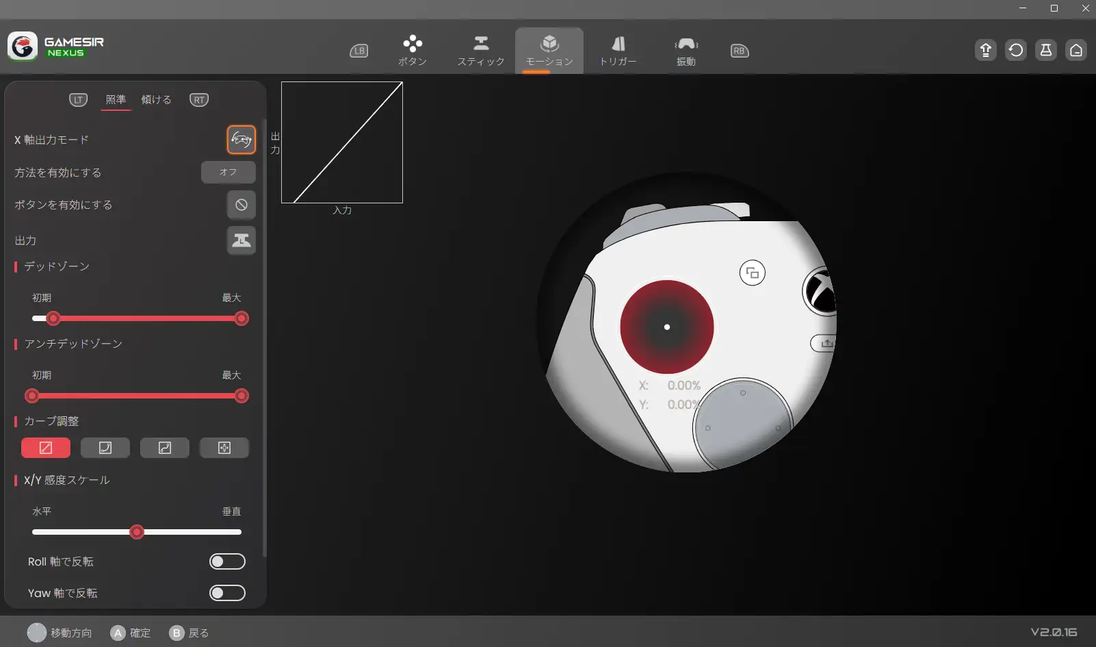Click the response curve graph
This screenshot has height=647, width=1096.
342,142
